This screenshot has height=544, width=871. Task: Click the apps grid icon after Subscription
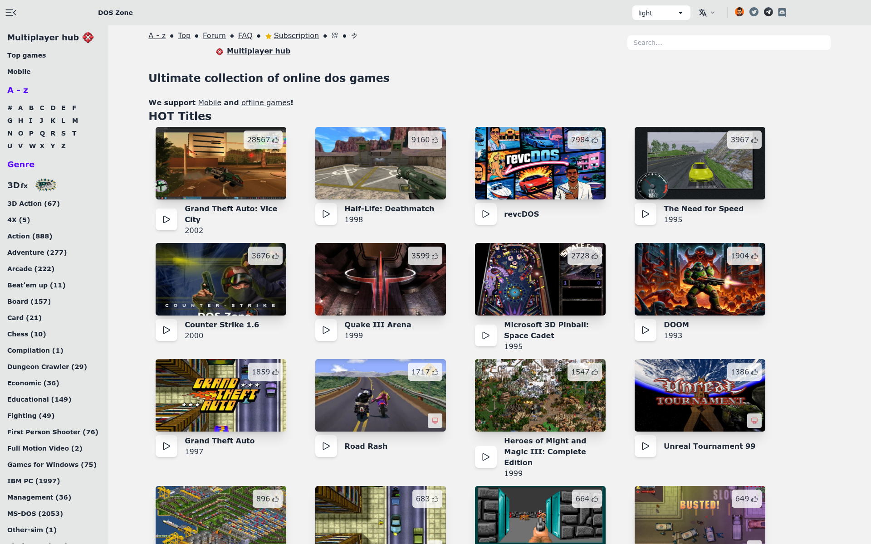tap(335, 35)
